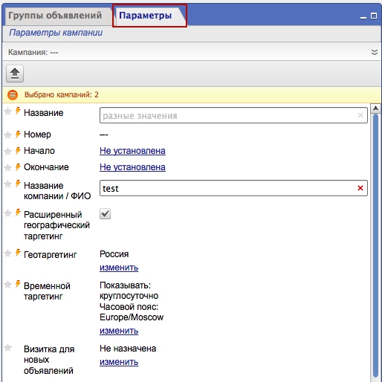Click the orange selected campaigns list icon
Screen dimensions: 382x382
tap(13, 95)
